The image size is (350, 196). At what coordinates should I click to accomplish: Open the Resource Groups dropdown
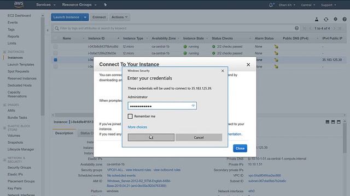79,5
